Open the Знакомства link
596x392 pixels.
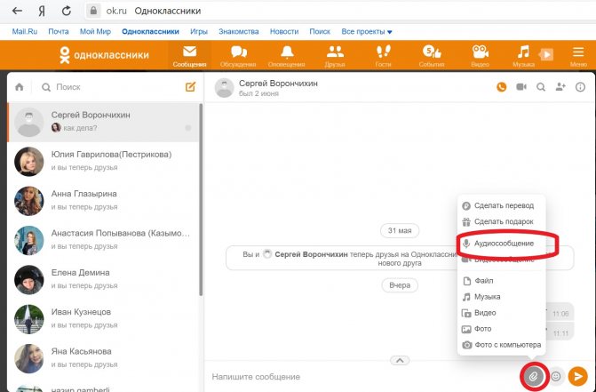[x=239, y=32]
